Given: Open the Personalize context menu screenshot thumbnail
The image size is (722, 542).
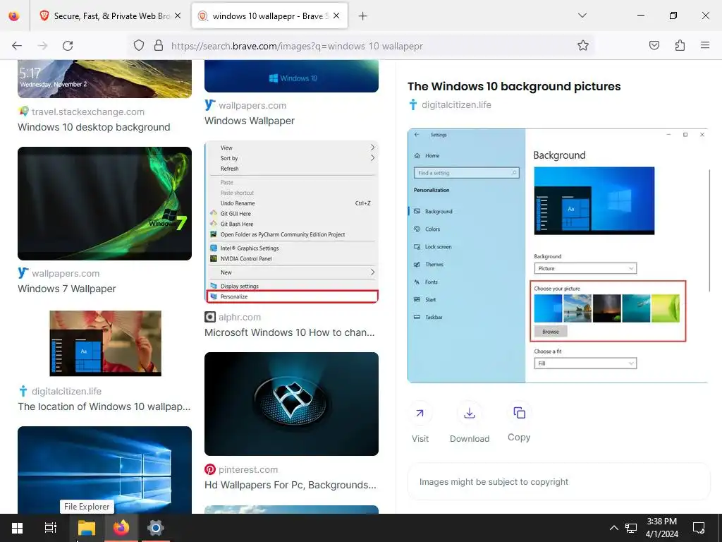Looking at the screenshot, I should tap(291, 222).
